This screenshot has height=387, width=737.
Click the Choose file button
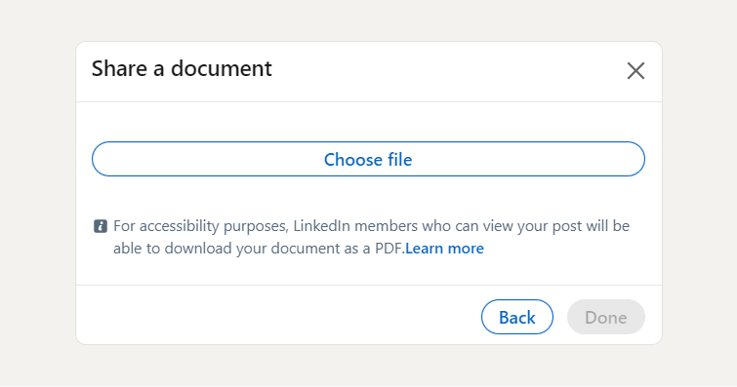click(368, 159)
